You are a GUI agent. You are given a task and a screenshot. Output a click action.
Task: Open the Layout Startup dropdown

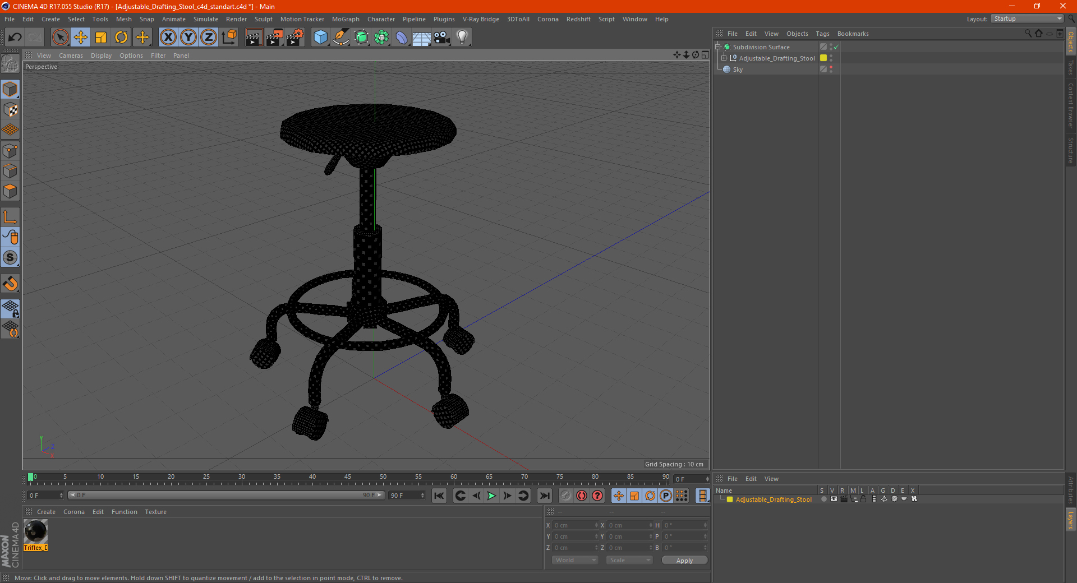[x=1027, y=18]
